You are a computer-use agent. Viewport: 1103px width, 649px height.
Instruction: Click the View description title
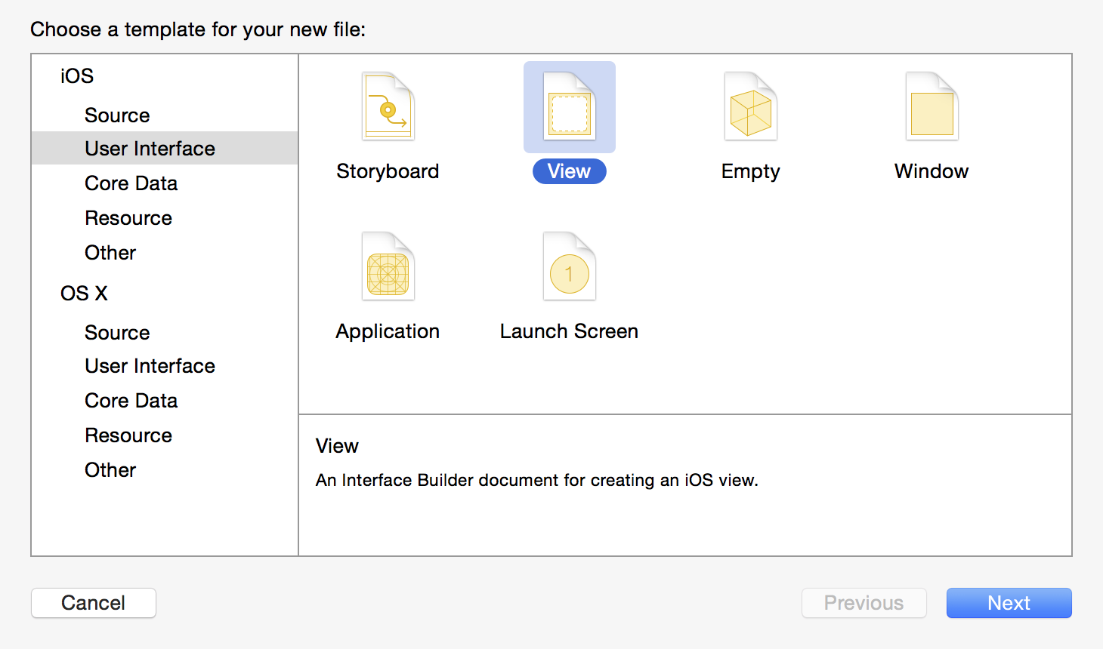337,446
